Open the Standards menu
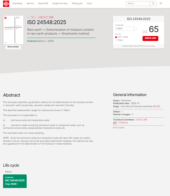The width and height of the screenshot is (170, 196). 17,4
